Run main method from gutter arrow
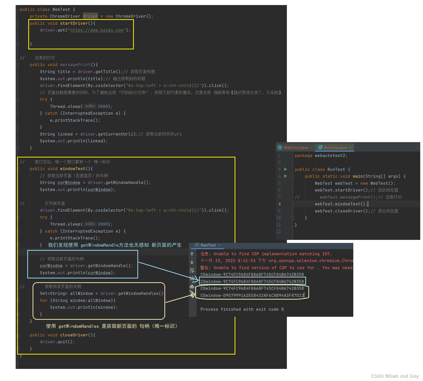423x381 pixels. click(285, 176)
